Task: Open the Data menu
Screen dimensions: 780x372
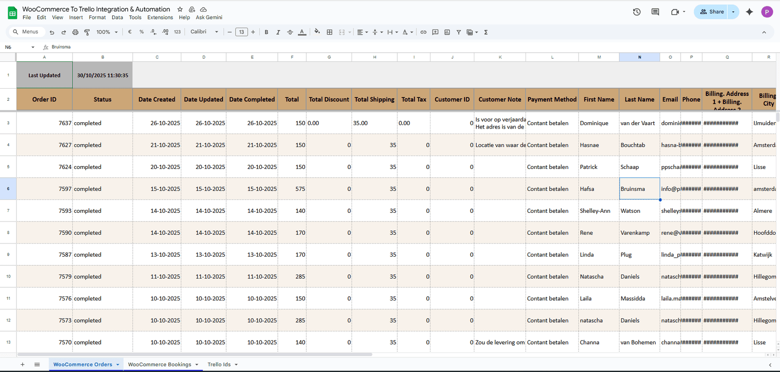Action: tap(117, 18)
